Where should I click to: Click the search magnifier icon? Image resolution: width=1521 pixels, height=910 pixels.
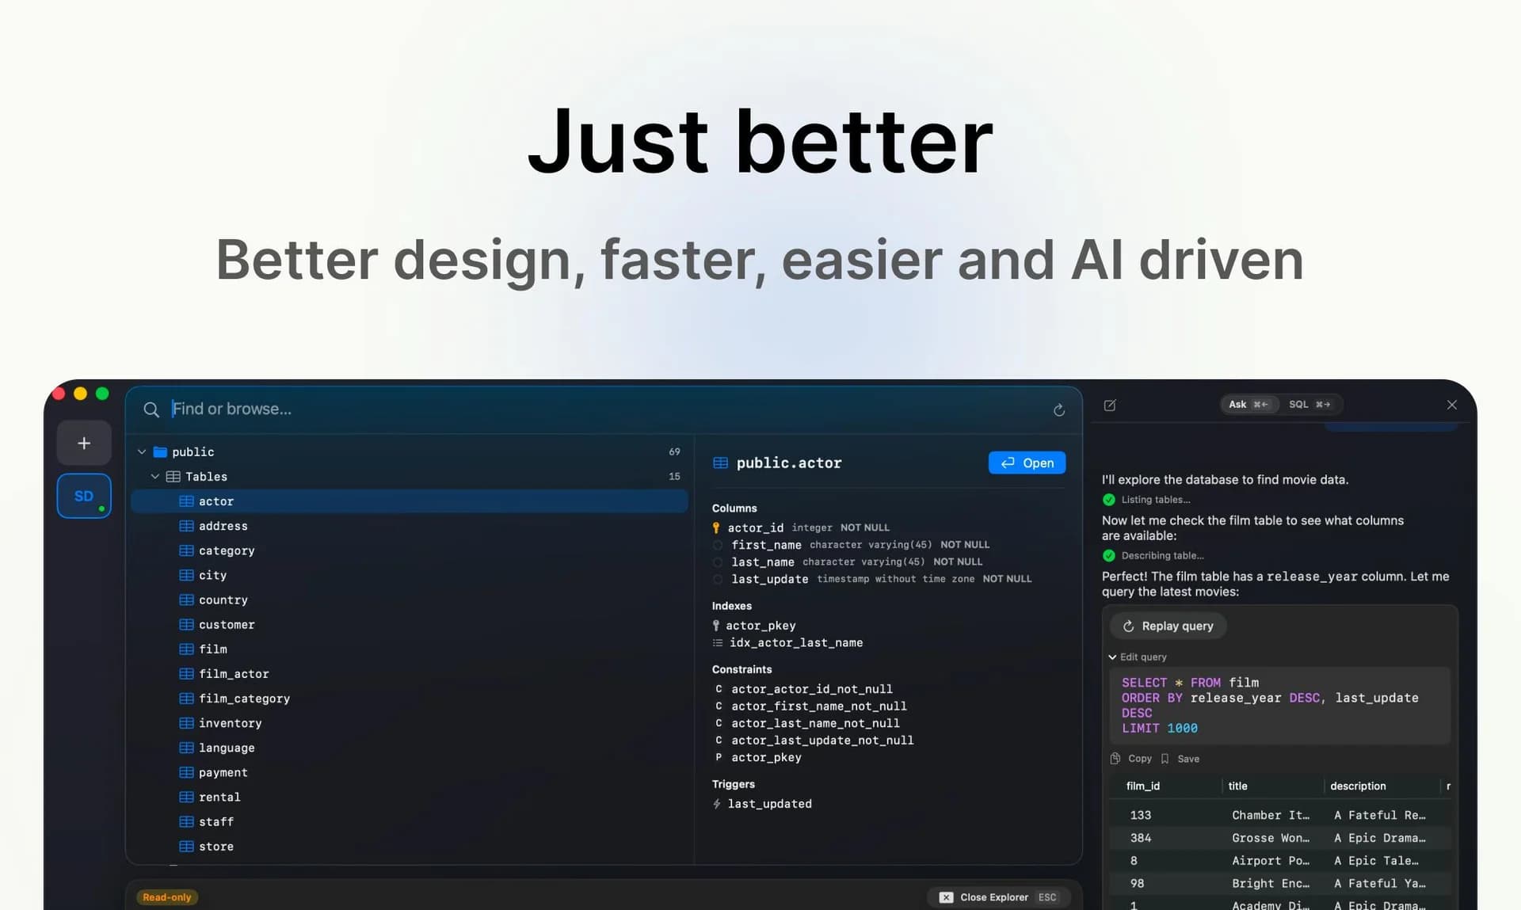pyautogui.click(x=151, y=409)
